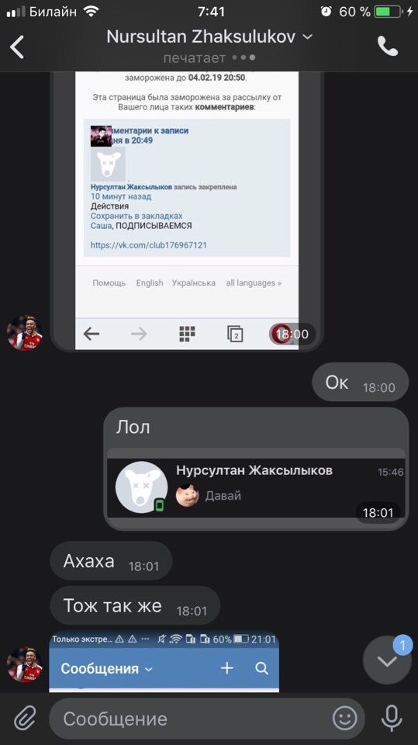Tap the microphone voice message icon
418x745 pixels.
click(x=392, y=718)
